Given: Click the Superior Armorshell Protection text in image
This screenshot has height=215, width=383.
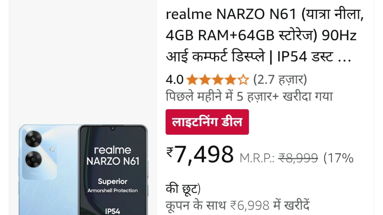Looking at the screenshot, I should pos(113,185).
